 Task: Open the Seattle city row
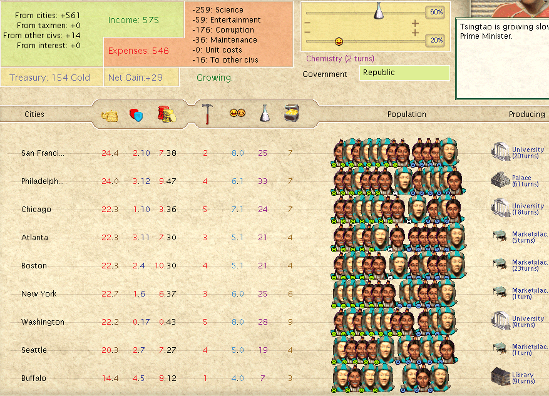(34, 350)
